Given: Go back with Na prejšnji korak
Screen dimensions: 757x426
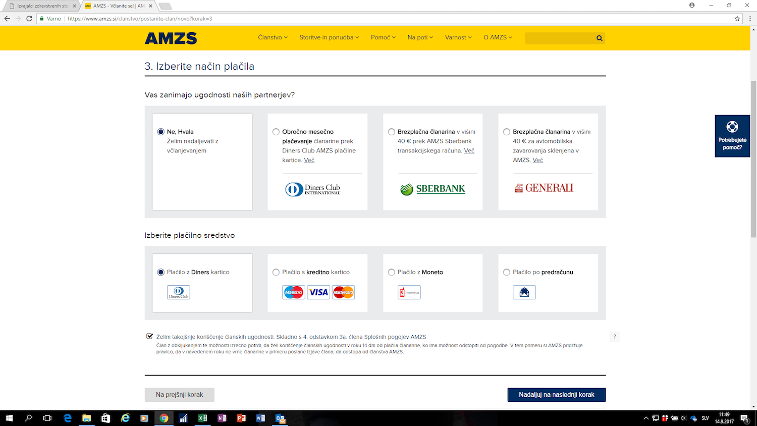Looking at the screenshot, I should 179,395.
